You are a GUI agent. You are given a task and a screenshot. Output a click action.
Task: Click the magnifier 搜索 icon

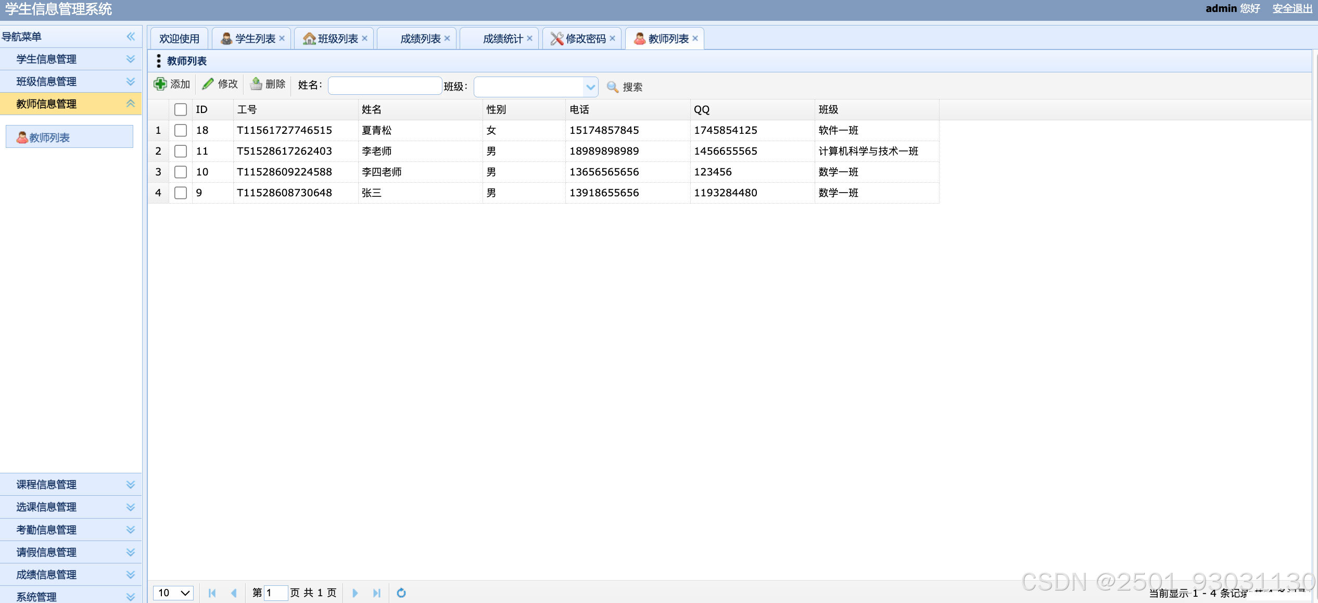click(x=613, y=87)
